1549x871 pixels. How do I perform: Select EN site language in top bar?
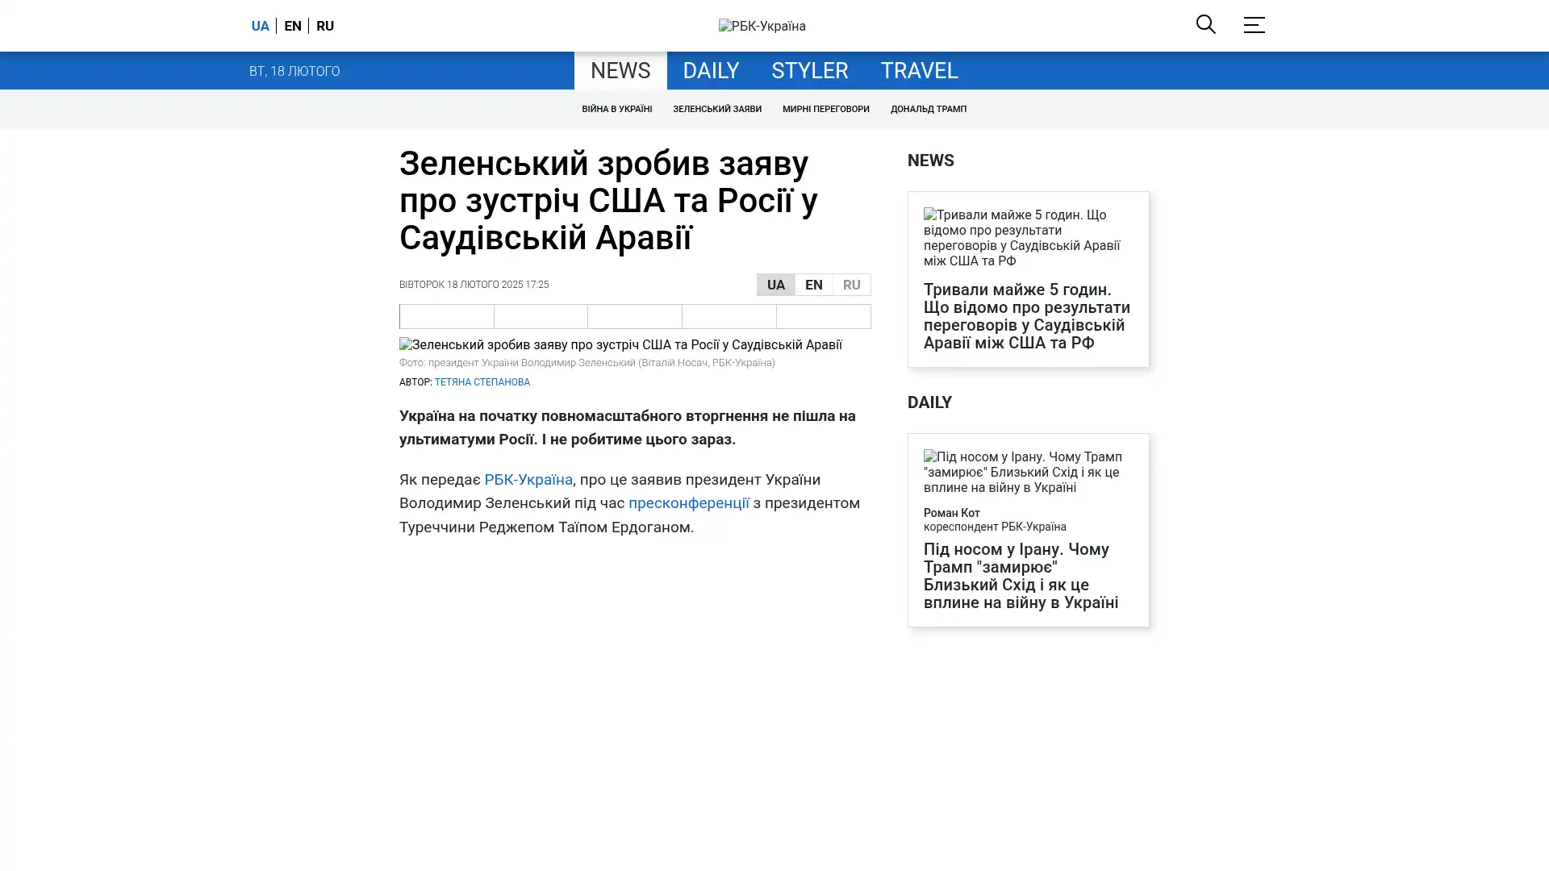(x=293, y=26)
